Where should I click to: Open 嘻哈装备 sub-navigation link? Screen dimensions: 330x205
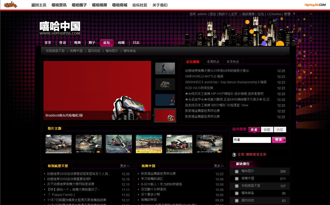coord(130,51)
